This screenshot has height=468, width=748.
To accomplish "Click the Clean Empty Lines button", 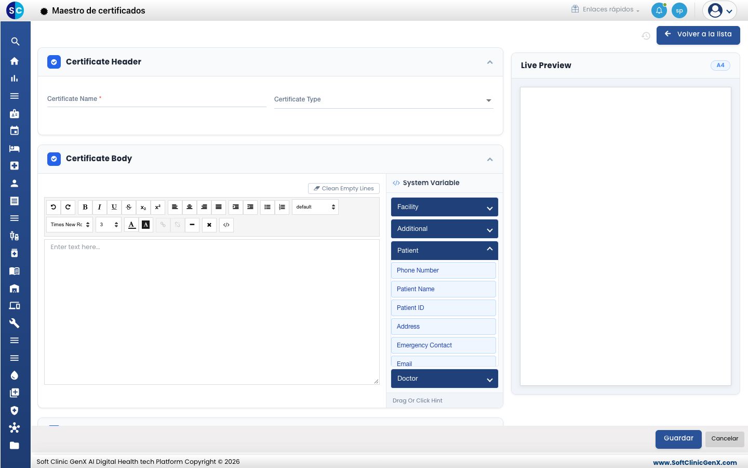I will pos(344,188).
